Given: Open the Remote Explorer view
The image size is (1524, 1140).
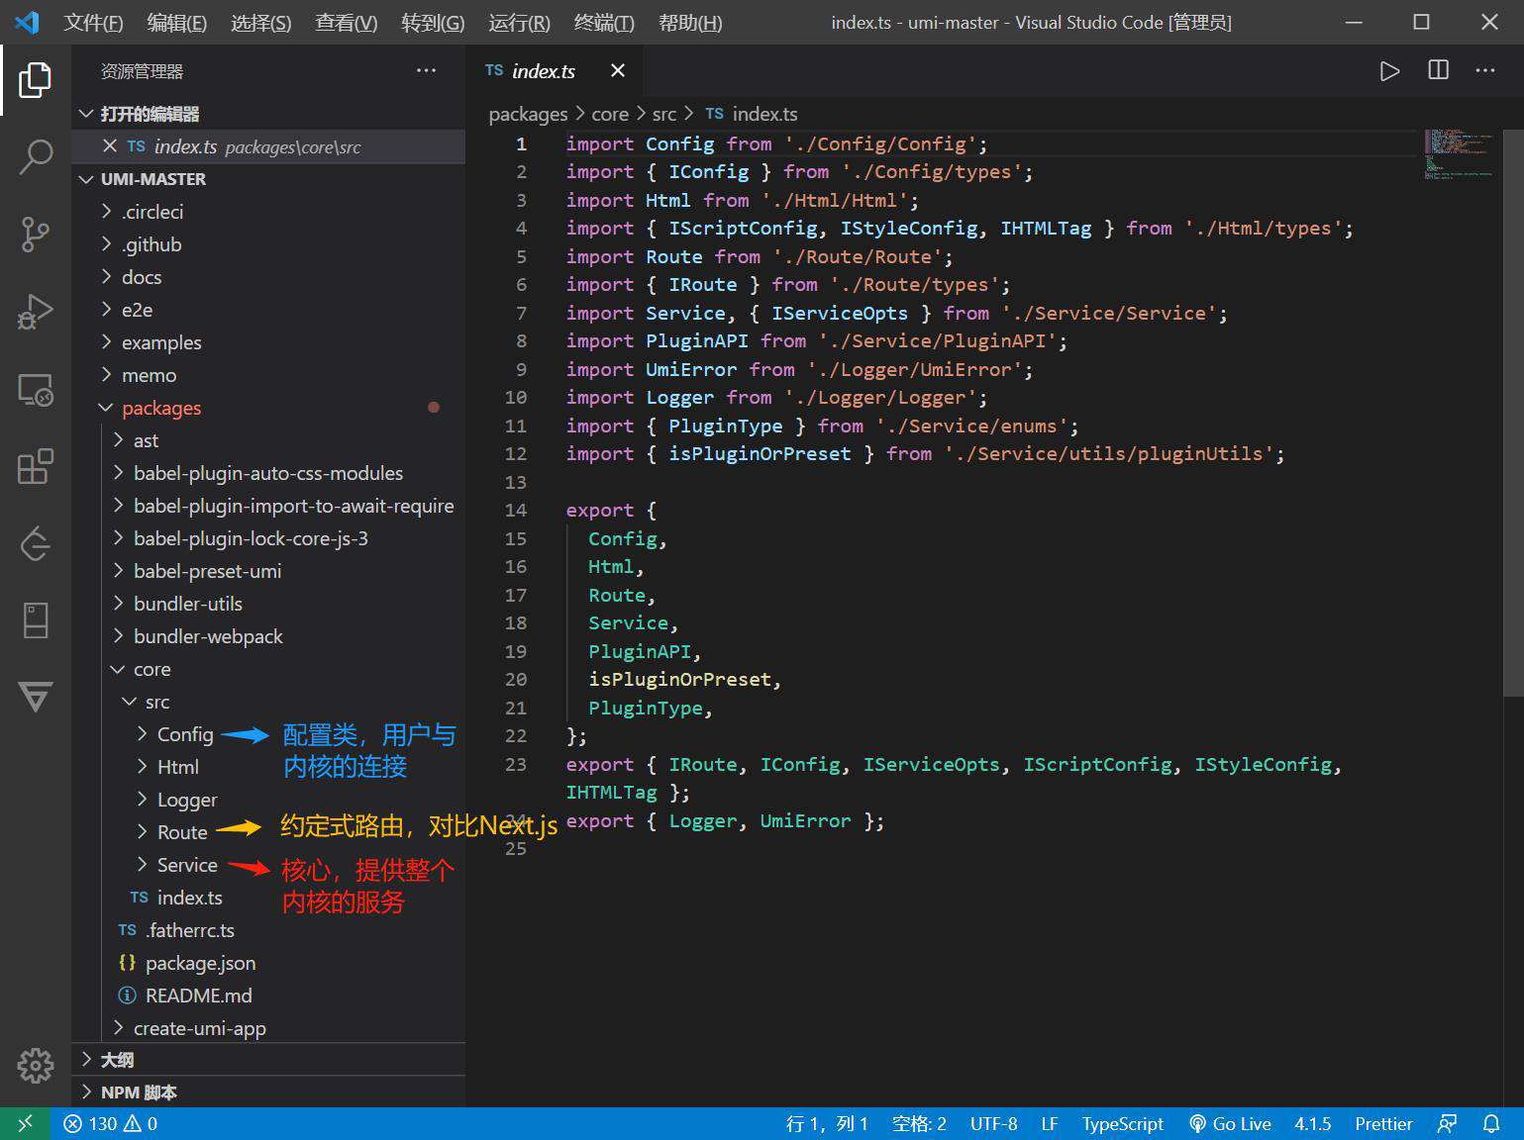Looking at the screenshot, I should coord(35,390).
